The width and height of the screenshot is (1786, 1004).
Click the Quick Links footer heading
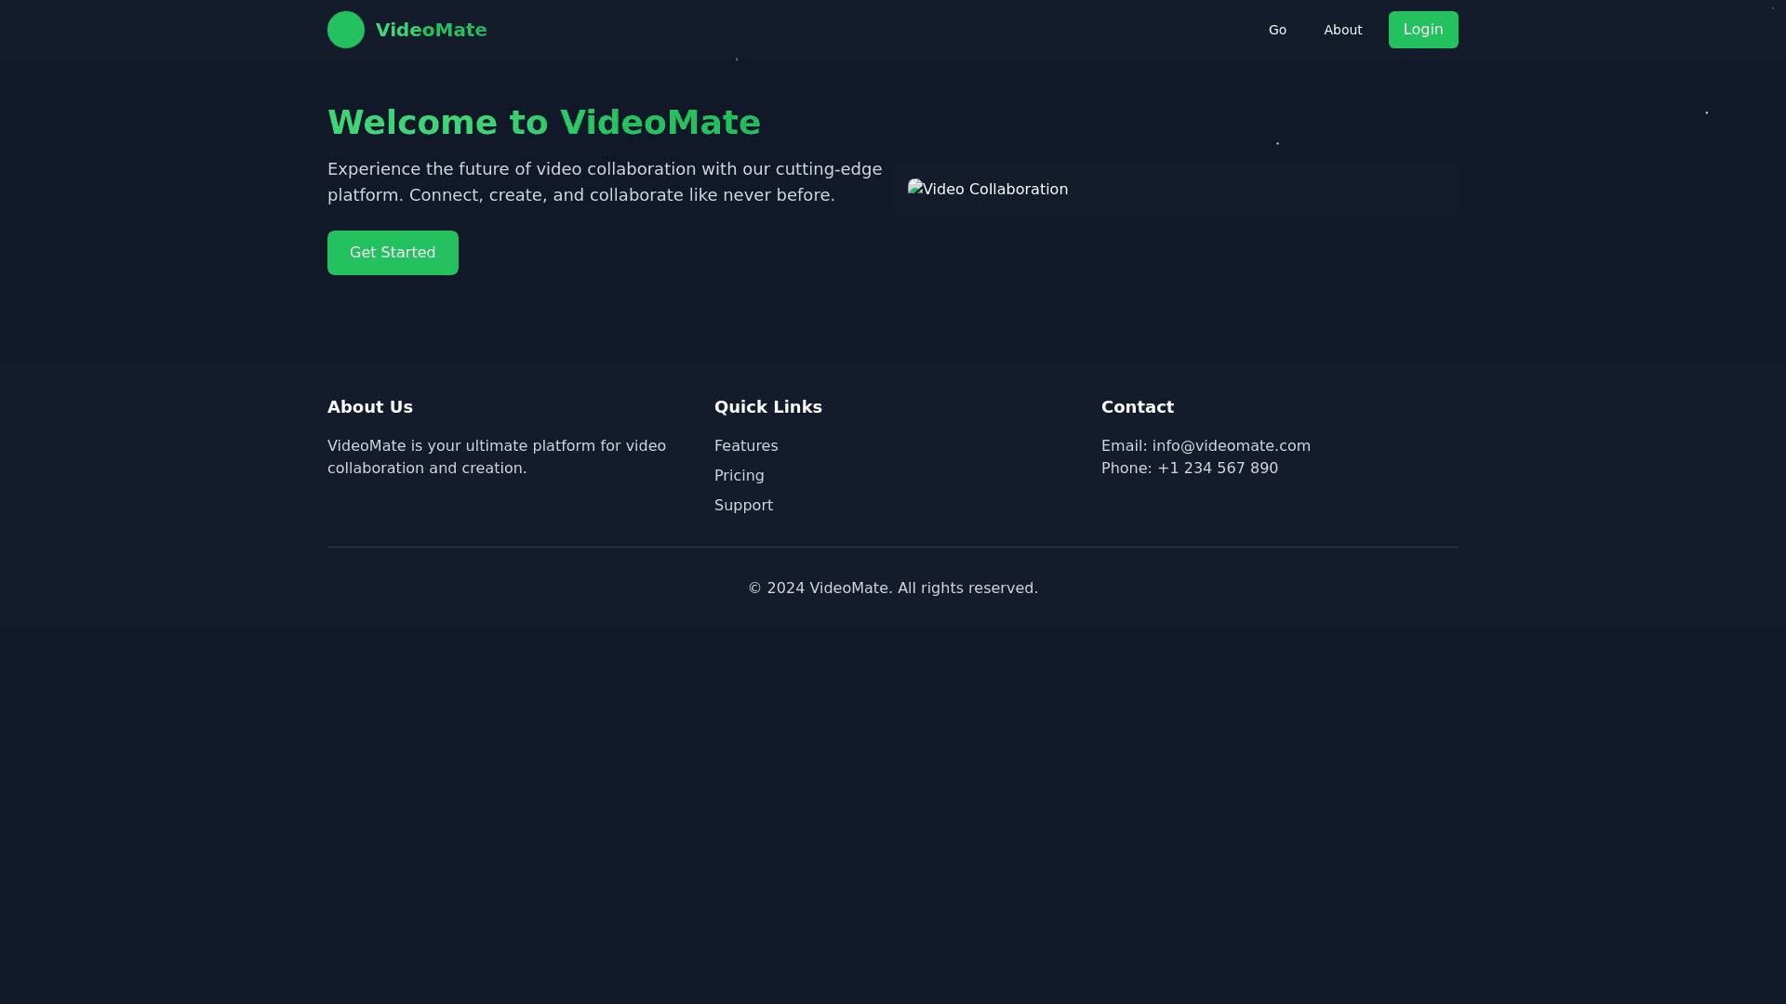point(767,407)
